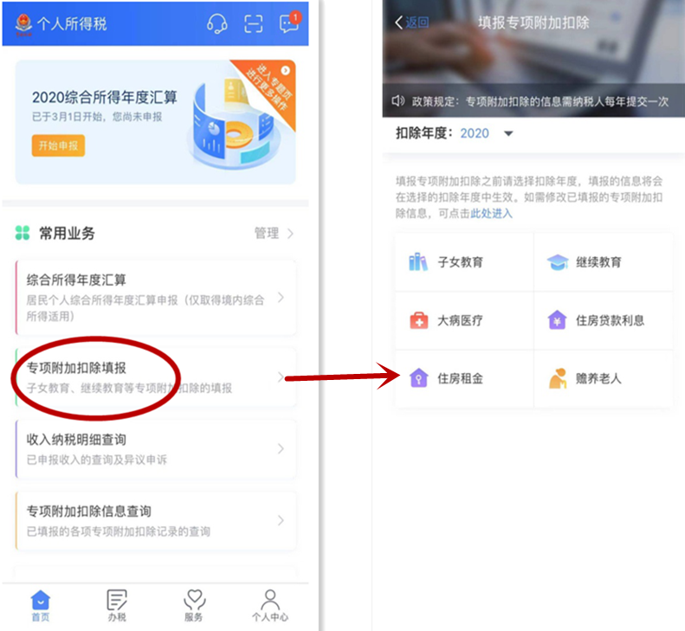Expand the 扣除年度 2020 dropdown
The width and height of the screenshot is (685, 631).
(x=508, y=133)
